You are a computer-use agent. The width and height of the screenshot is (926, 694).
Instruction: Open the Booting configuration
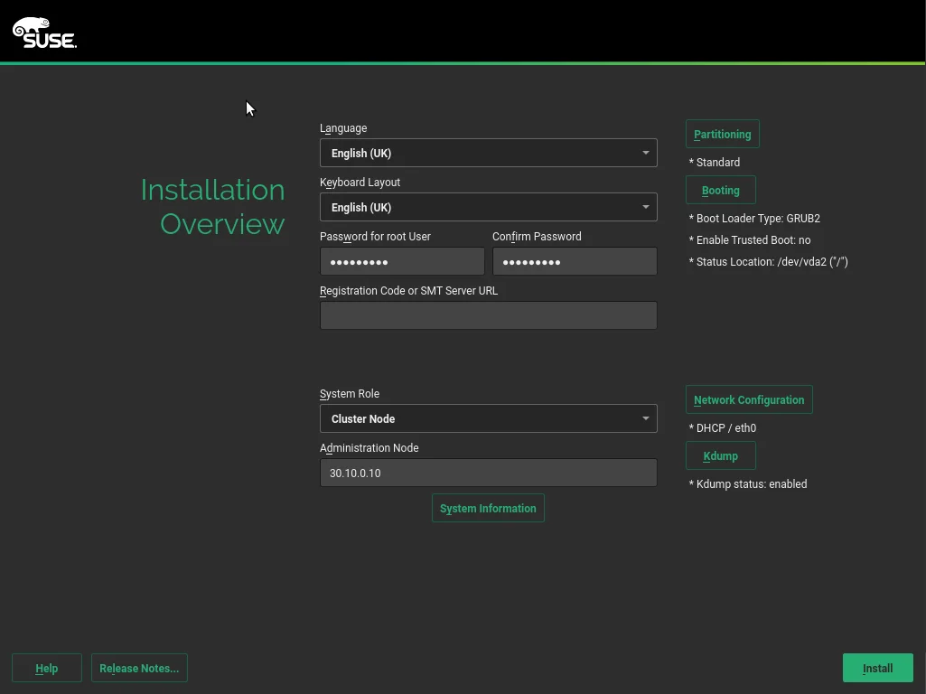720,190
